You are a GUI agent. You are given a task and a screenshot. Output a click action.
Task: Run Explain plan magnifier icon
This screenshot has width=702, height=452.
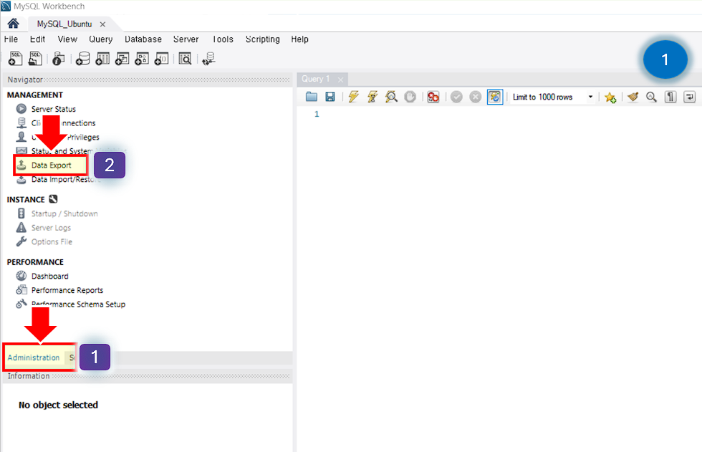[x=391, y=97]
